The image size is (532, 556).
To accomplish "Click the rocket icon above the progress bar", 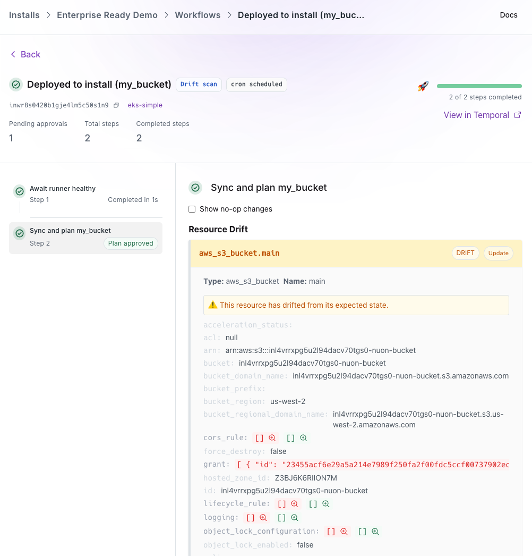I will pos(423,85).
